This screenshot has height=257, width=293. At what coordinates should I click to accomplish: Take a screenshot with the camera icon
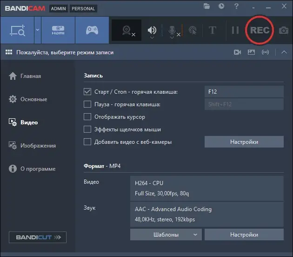click(284, 30)
